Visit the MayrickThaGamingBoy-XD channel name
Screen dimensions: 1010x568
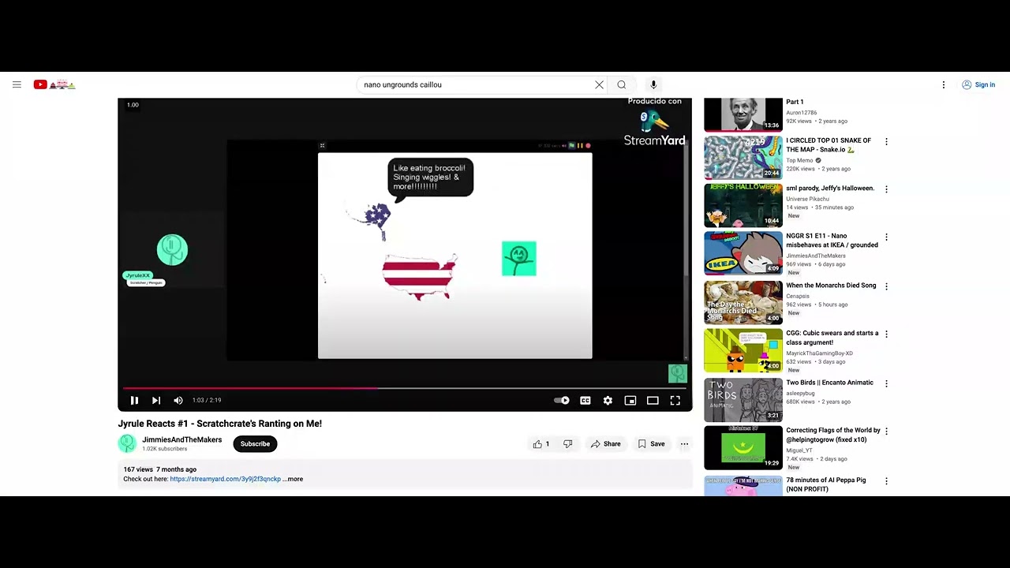click(819, 353)
